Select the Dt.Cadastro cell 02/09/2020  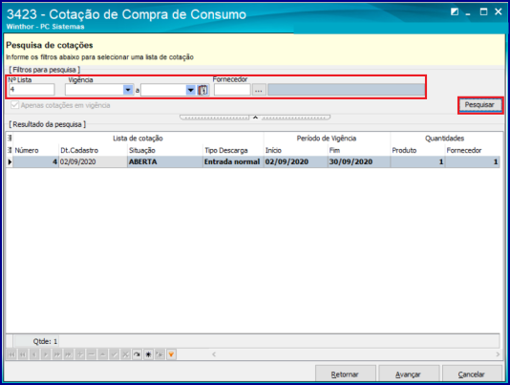pyautogui.click(x=93, y=161)
